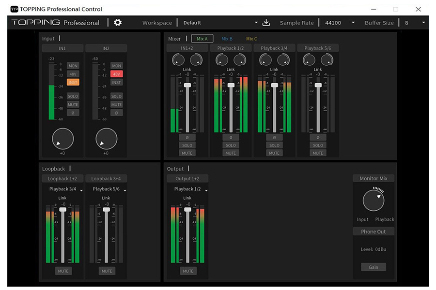Image resolution: width=436 pixels, height=290 pixels.
Task: Switch to the Mix C tab
Action: pos(251,38)
